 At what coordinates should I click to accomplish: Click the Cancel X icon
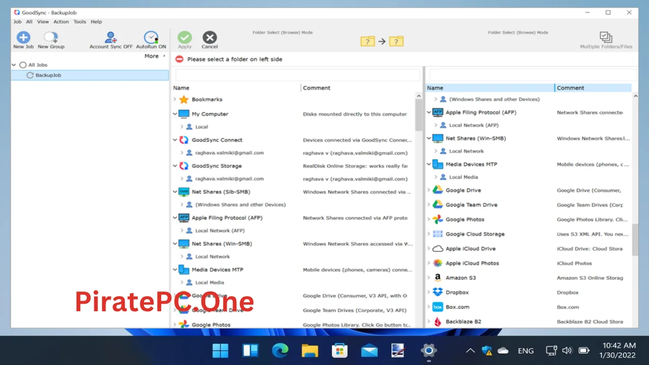[209, 38]
